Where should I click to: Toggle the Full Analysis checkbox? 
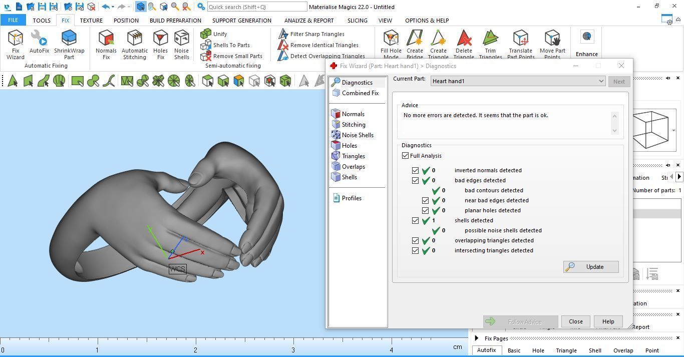click(405, 156)
